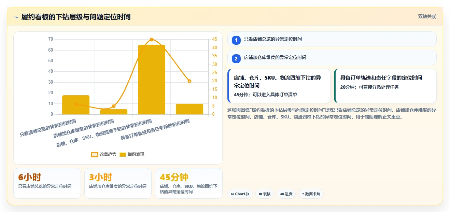450x212 pixels.
Task: Click x-axis label 店铺、仓库、SKU、物流四维下钻
Action: click(x=104, y=133)
